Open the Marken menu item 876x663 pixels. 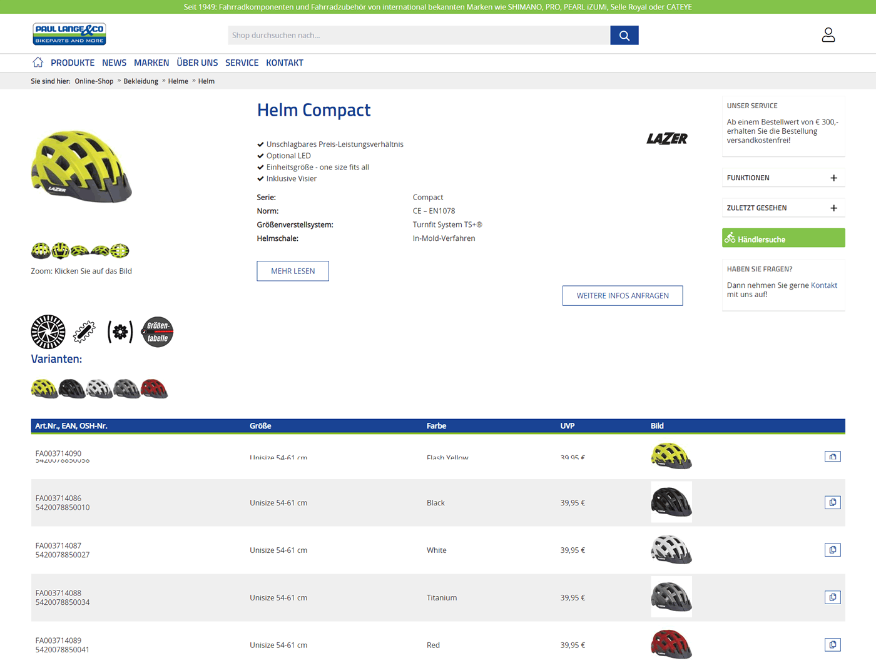coord(151,63)
